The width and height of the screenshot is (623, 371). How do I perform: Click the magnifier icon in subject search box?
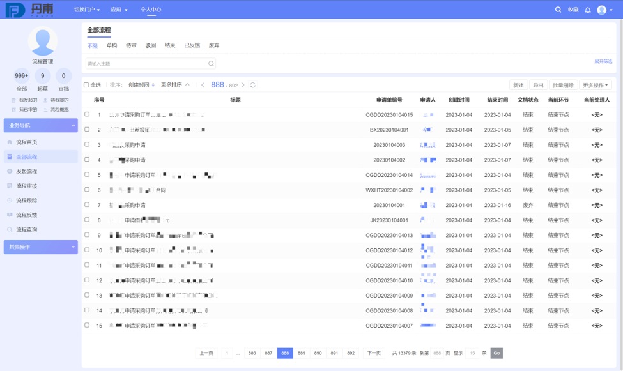[211, 64]
